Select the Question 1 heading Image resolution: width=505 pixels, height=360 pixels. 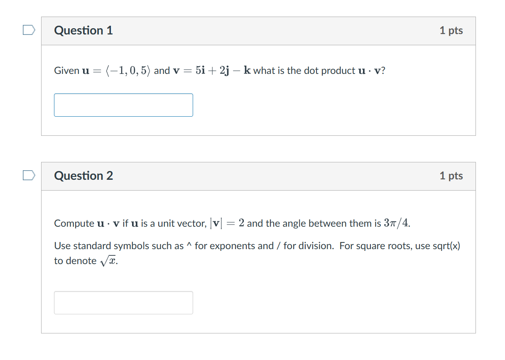pyautogui.click(x=83, y=30)
